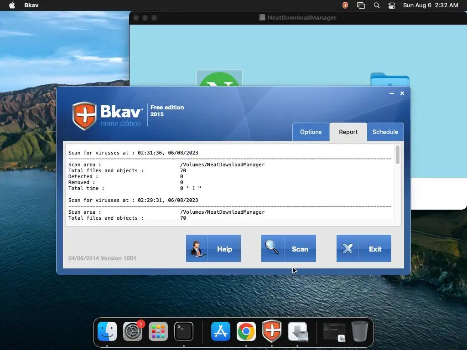
Task: Open Finder from the Dock
Action: coord(107,331)
